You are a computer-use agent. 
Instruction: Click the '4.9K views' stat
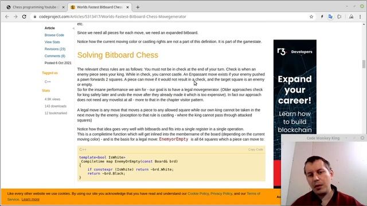[x=52, y=99]
